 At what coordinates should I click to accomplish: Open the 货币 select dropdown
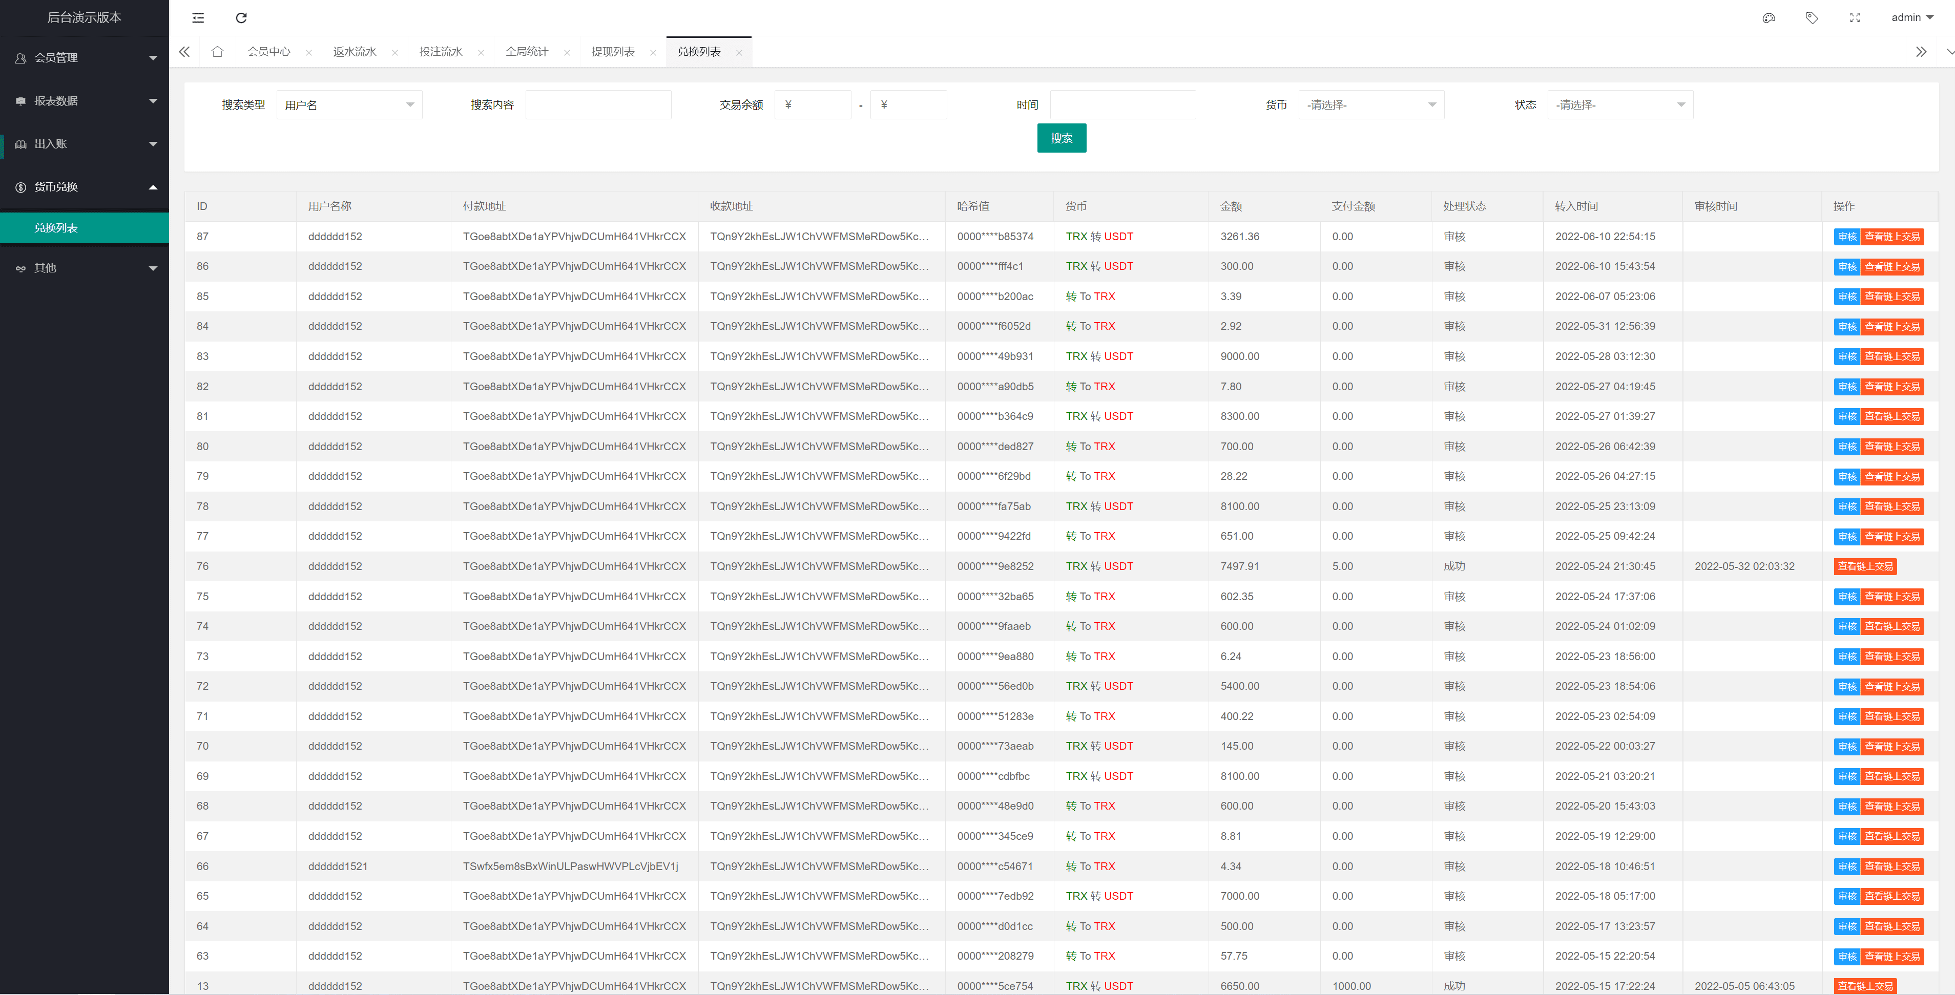click(1370, 104)
